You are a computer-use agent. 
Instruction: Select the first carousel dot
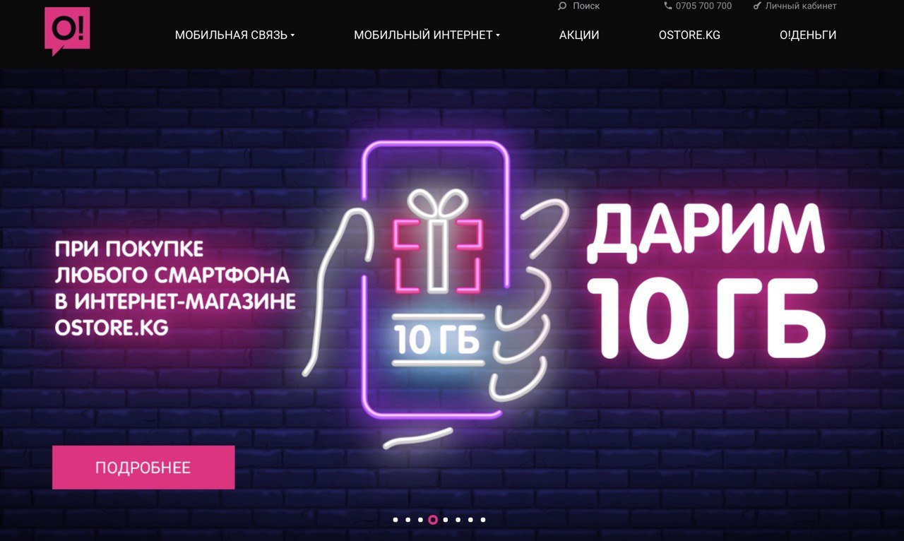[x=395, y=520]
